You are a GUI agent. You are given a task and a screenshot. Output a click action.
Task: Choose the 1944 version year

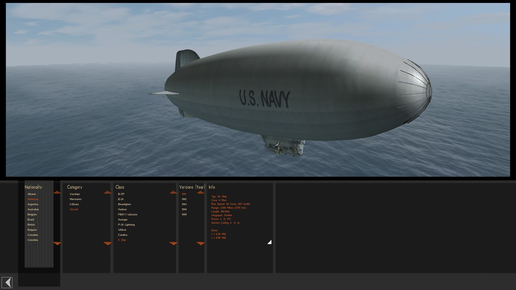tap(184, 209)
